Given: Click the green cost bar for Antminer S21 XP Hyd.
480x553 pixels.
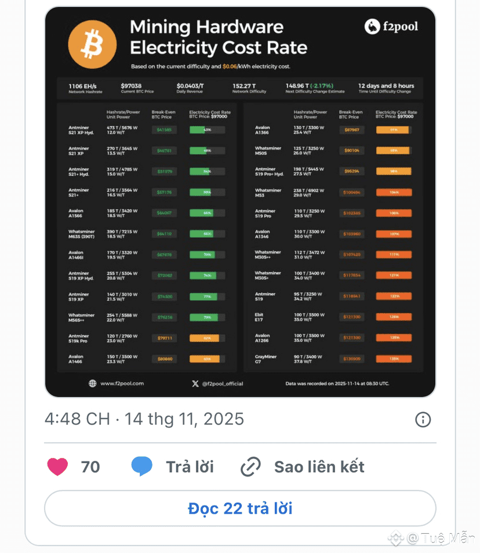Looking at the screenshot, I should [x=207, y=130].
